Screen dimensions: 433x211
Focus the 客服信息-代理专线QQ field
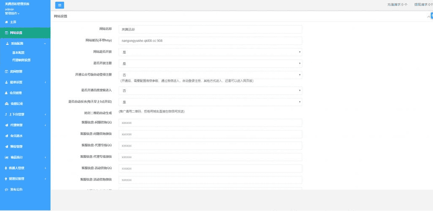(x=211, y=146)
